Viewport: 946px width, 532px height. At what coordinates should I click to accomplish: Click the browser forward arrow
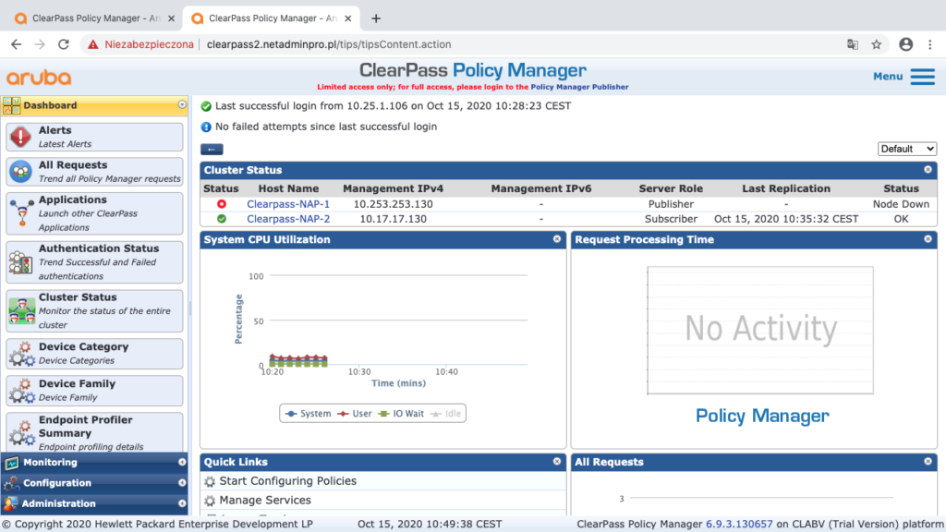point(40,44)
